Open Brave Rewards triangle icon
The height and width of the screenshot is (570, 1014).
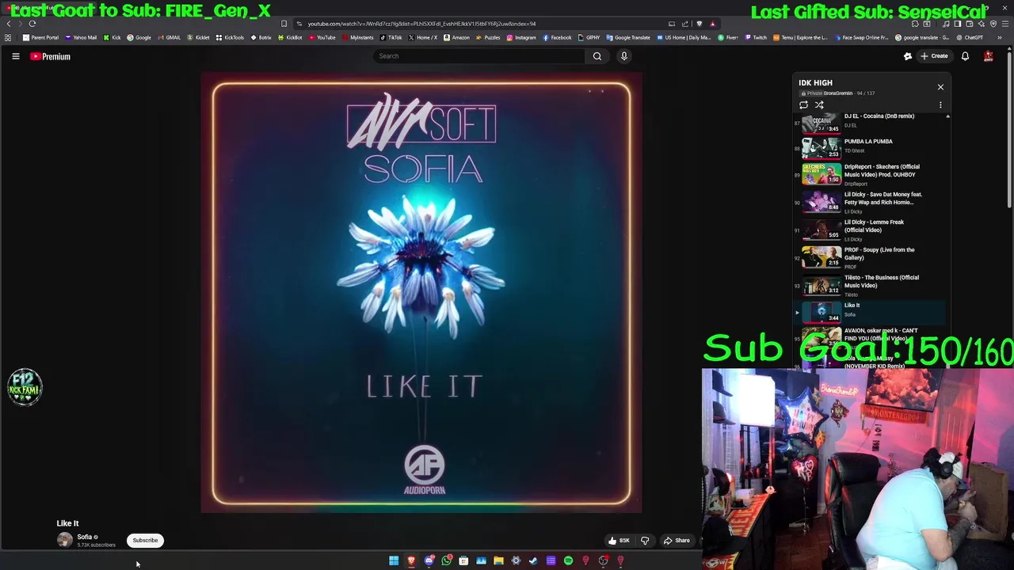click(x=712, y=24)
